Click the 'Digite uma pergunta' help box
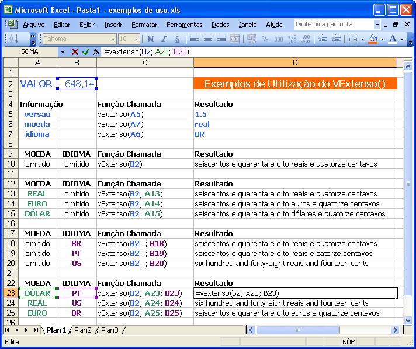Viewport: 416px width, 349px height. click(x=334, y=25)
